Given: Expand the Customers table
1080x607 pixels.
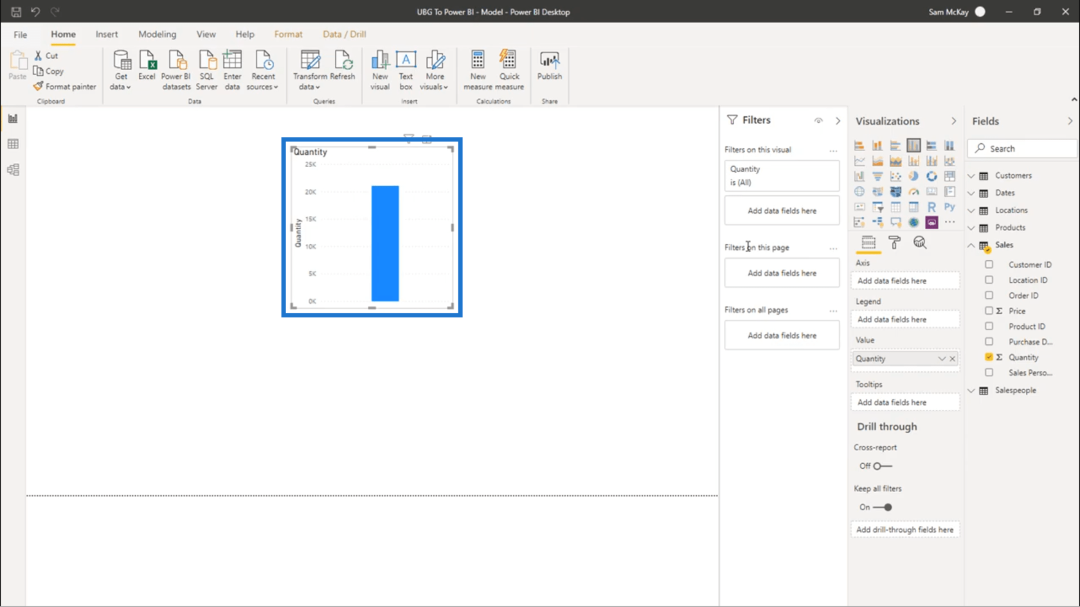Looking at the screenshot, I should tap(971, 175).
